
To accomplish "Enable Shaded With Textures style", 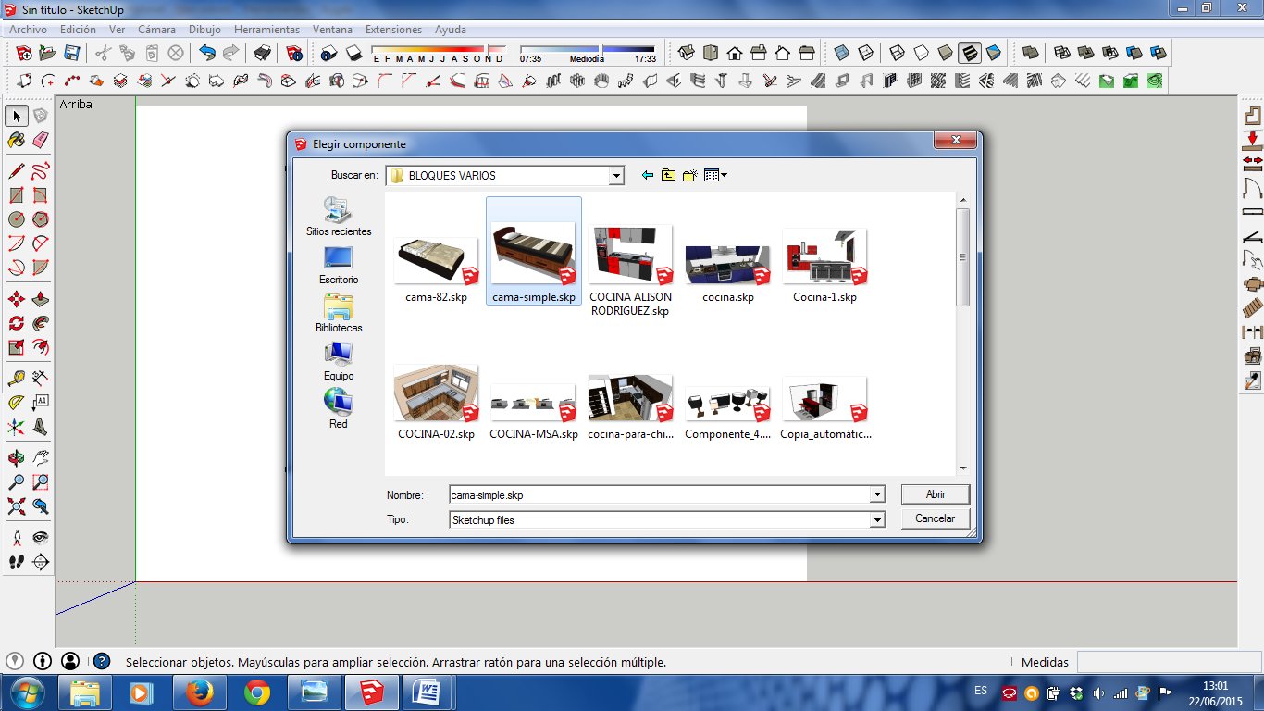I will (x=970, y=53).
